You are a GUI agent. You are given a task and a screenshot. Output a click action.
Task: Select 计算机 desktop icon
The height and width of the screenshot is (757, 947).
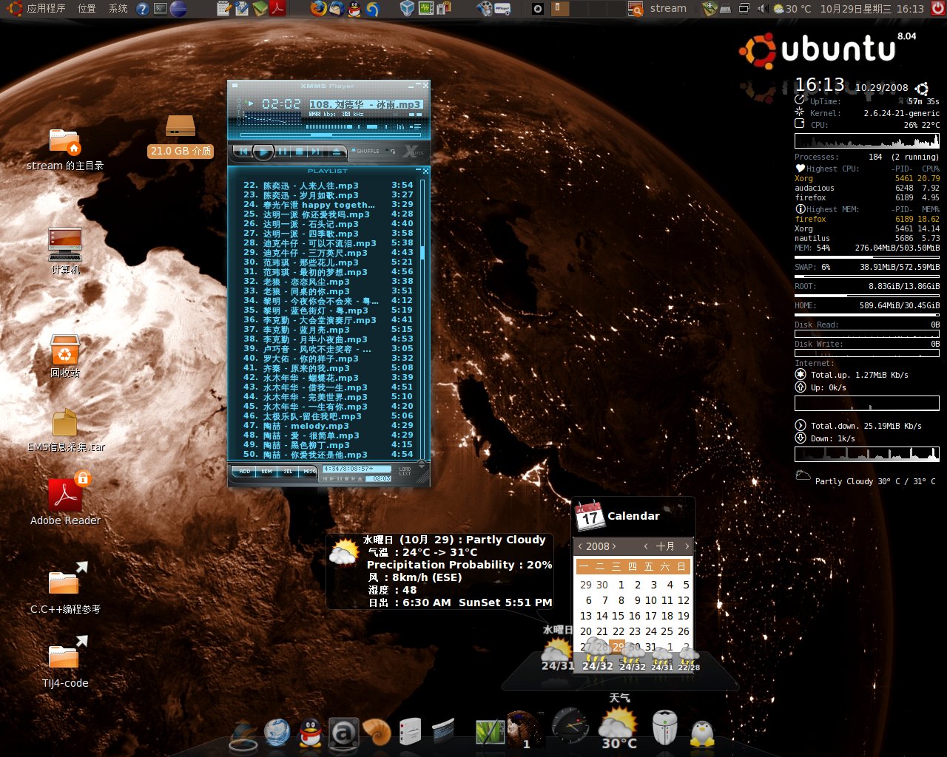coord(65,251)
